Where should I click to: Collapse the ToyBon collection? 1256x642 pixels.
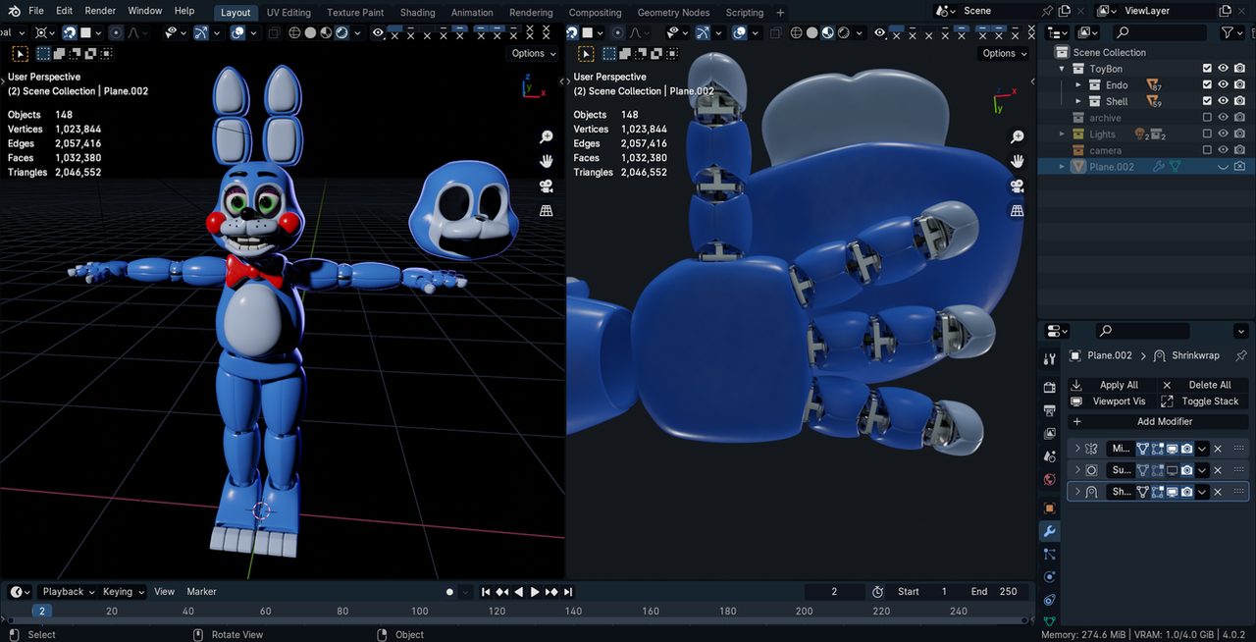click(x=1062, y=69)
